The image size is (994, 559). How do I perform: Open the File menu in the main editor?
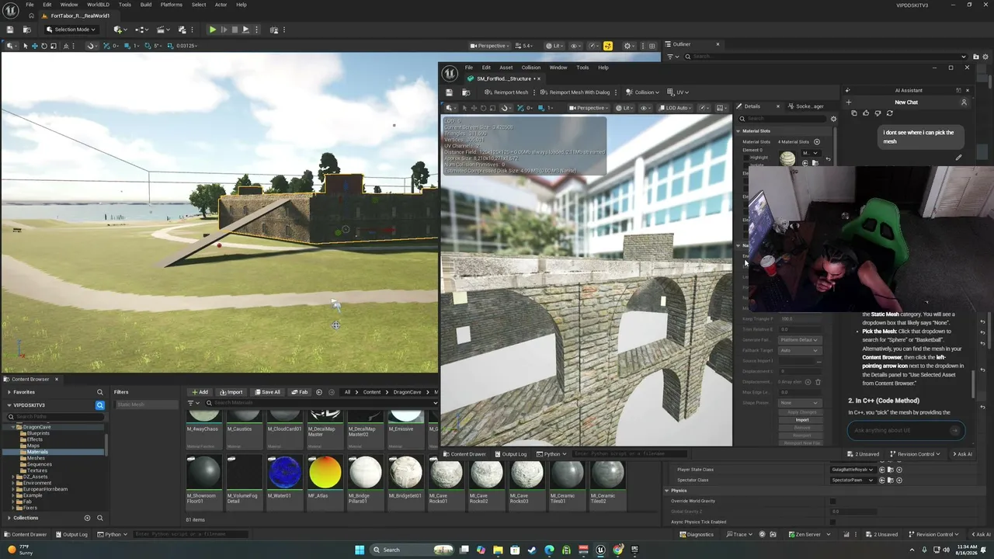(x=30, y=5)
